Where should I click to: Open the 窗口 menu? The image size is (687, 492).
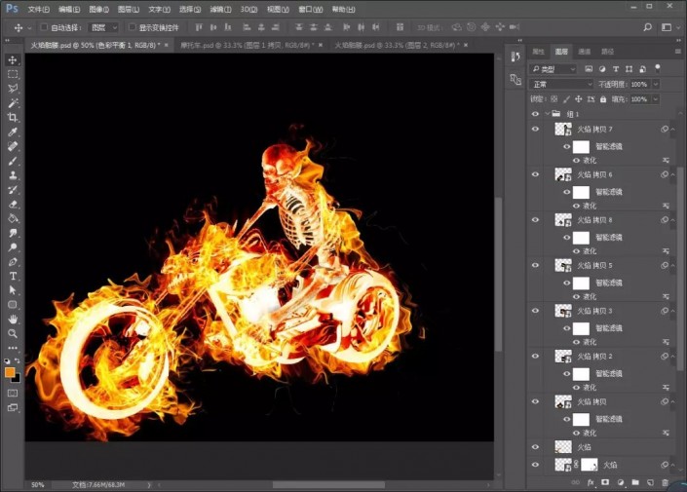point(310,9)
